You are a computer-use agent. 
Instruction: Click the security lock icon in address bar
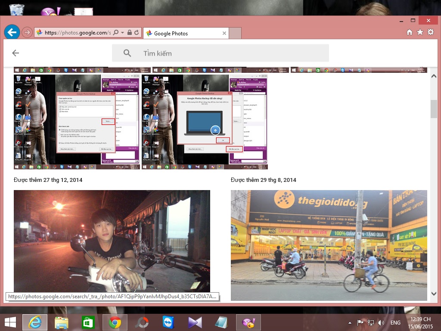coord(129,32)
